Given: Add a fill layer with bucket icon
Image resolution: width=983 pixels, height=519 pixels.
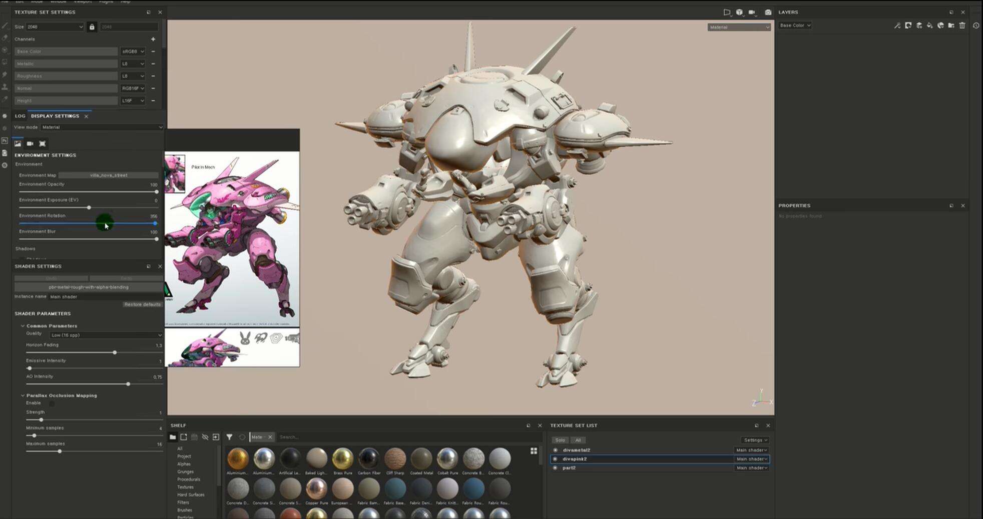Looking at the screenshot, I should (x=930, y=25).
